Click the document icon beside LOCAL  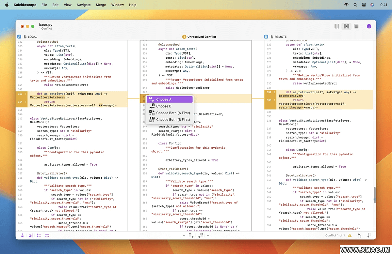[25, 37]
